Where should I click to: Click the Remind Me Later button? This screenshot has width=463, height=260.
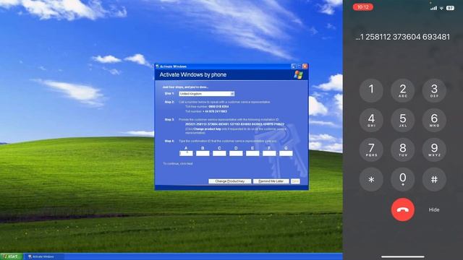[x=271, y=181]
